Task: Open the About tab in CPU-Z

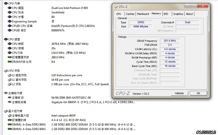Action: click(189, 14)
